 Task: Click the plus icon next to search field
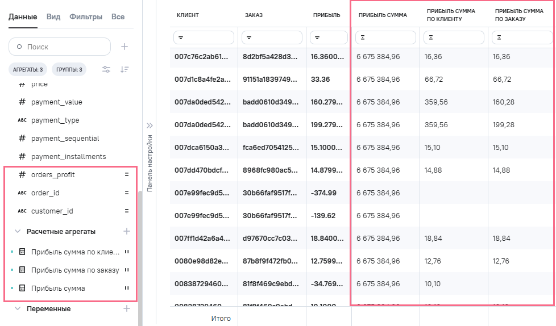pos(125,47)
